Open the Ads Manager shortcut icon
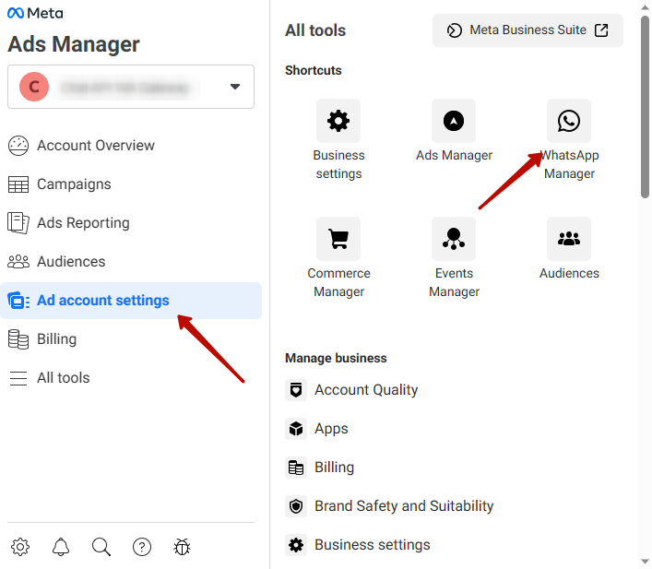This screenshot has height=569, width=652. point(453,121)
